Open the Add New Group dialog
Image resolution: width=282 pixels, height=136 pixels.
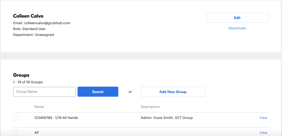[x=173, y=92]
